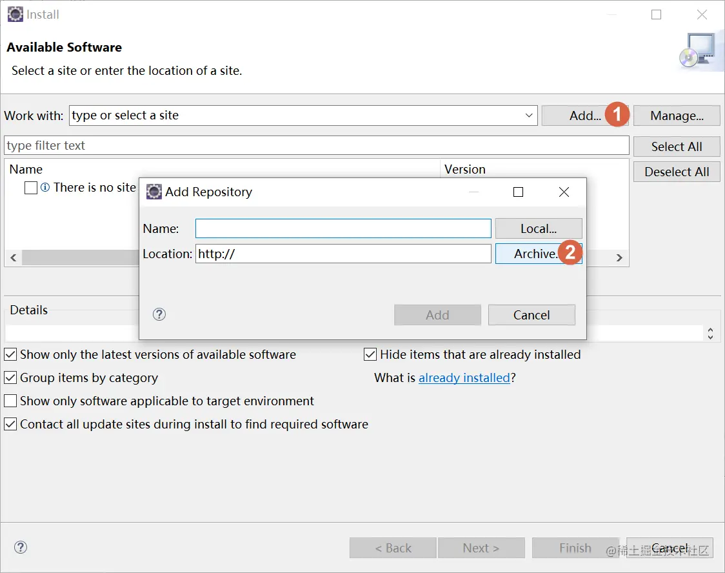725x573 pixels.
Task: Focus the repository Name input field
Action: (x=343, y=228)
